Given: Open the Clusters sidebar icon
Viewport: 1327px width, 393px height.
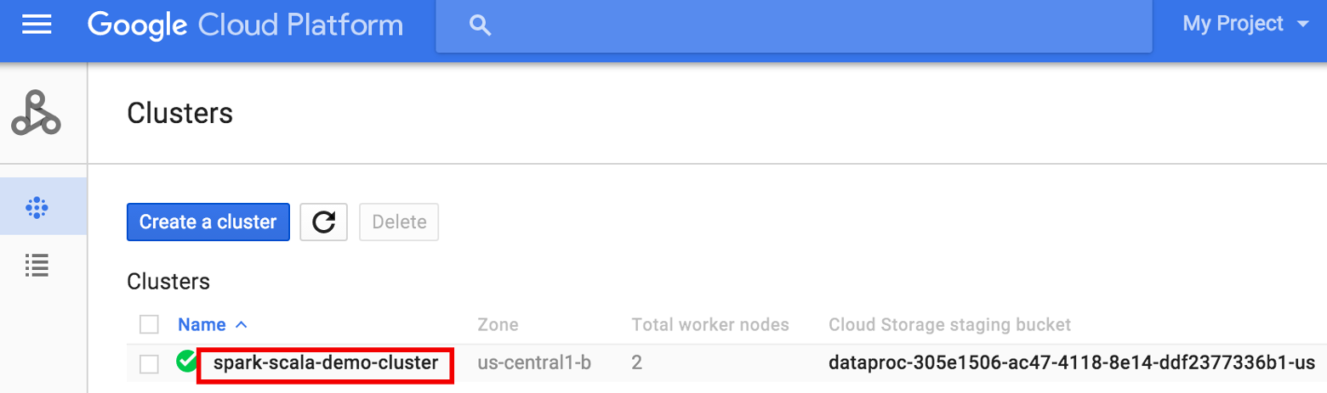Looking at the screenshot, I should 37,206.
